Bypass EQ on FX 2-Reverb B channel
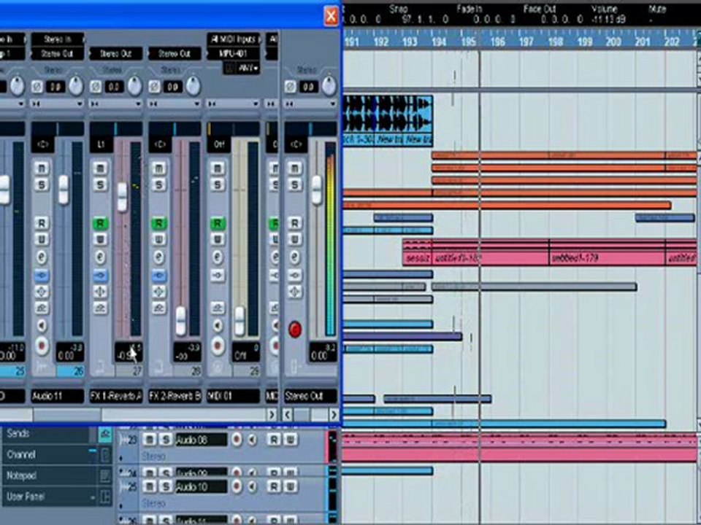 coord(158,292)
